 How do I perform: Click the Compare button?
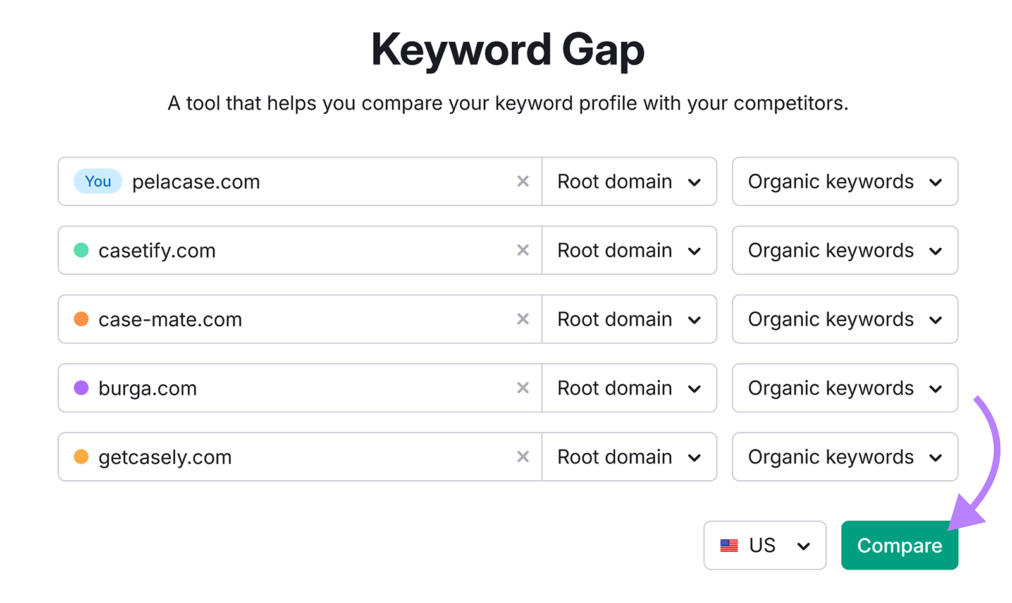tap(899, 545)
